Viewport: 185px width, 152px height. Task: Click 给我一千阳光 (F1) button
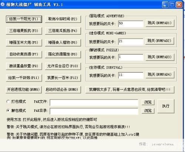[x=24, y=19]
